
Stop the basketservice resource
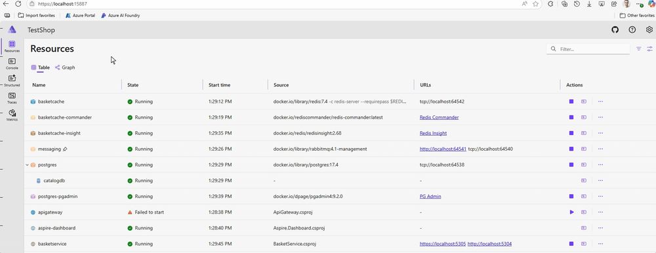571,244
